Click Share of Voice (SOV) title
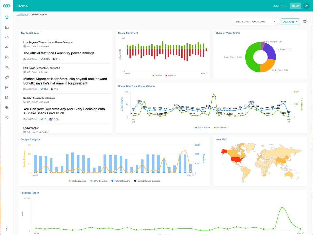The image size is (313, 235). tap(228, 33)
